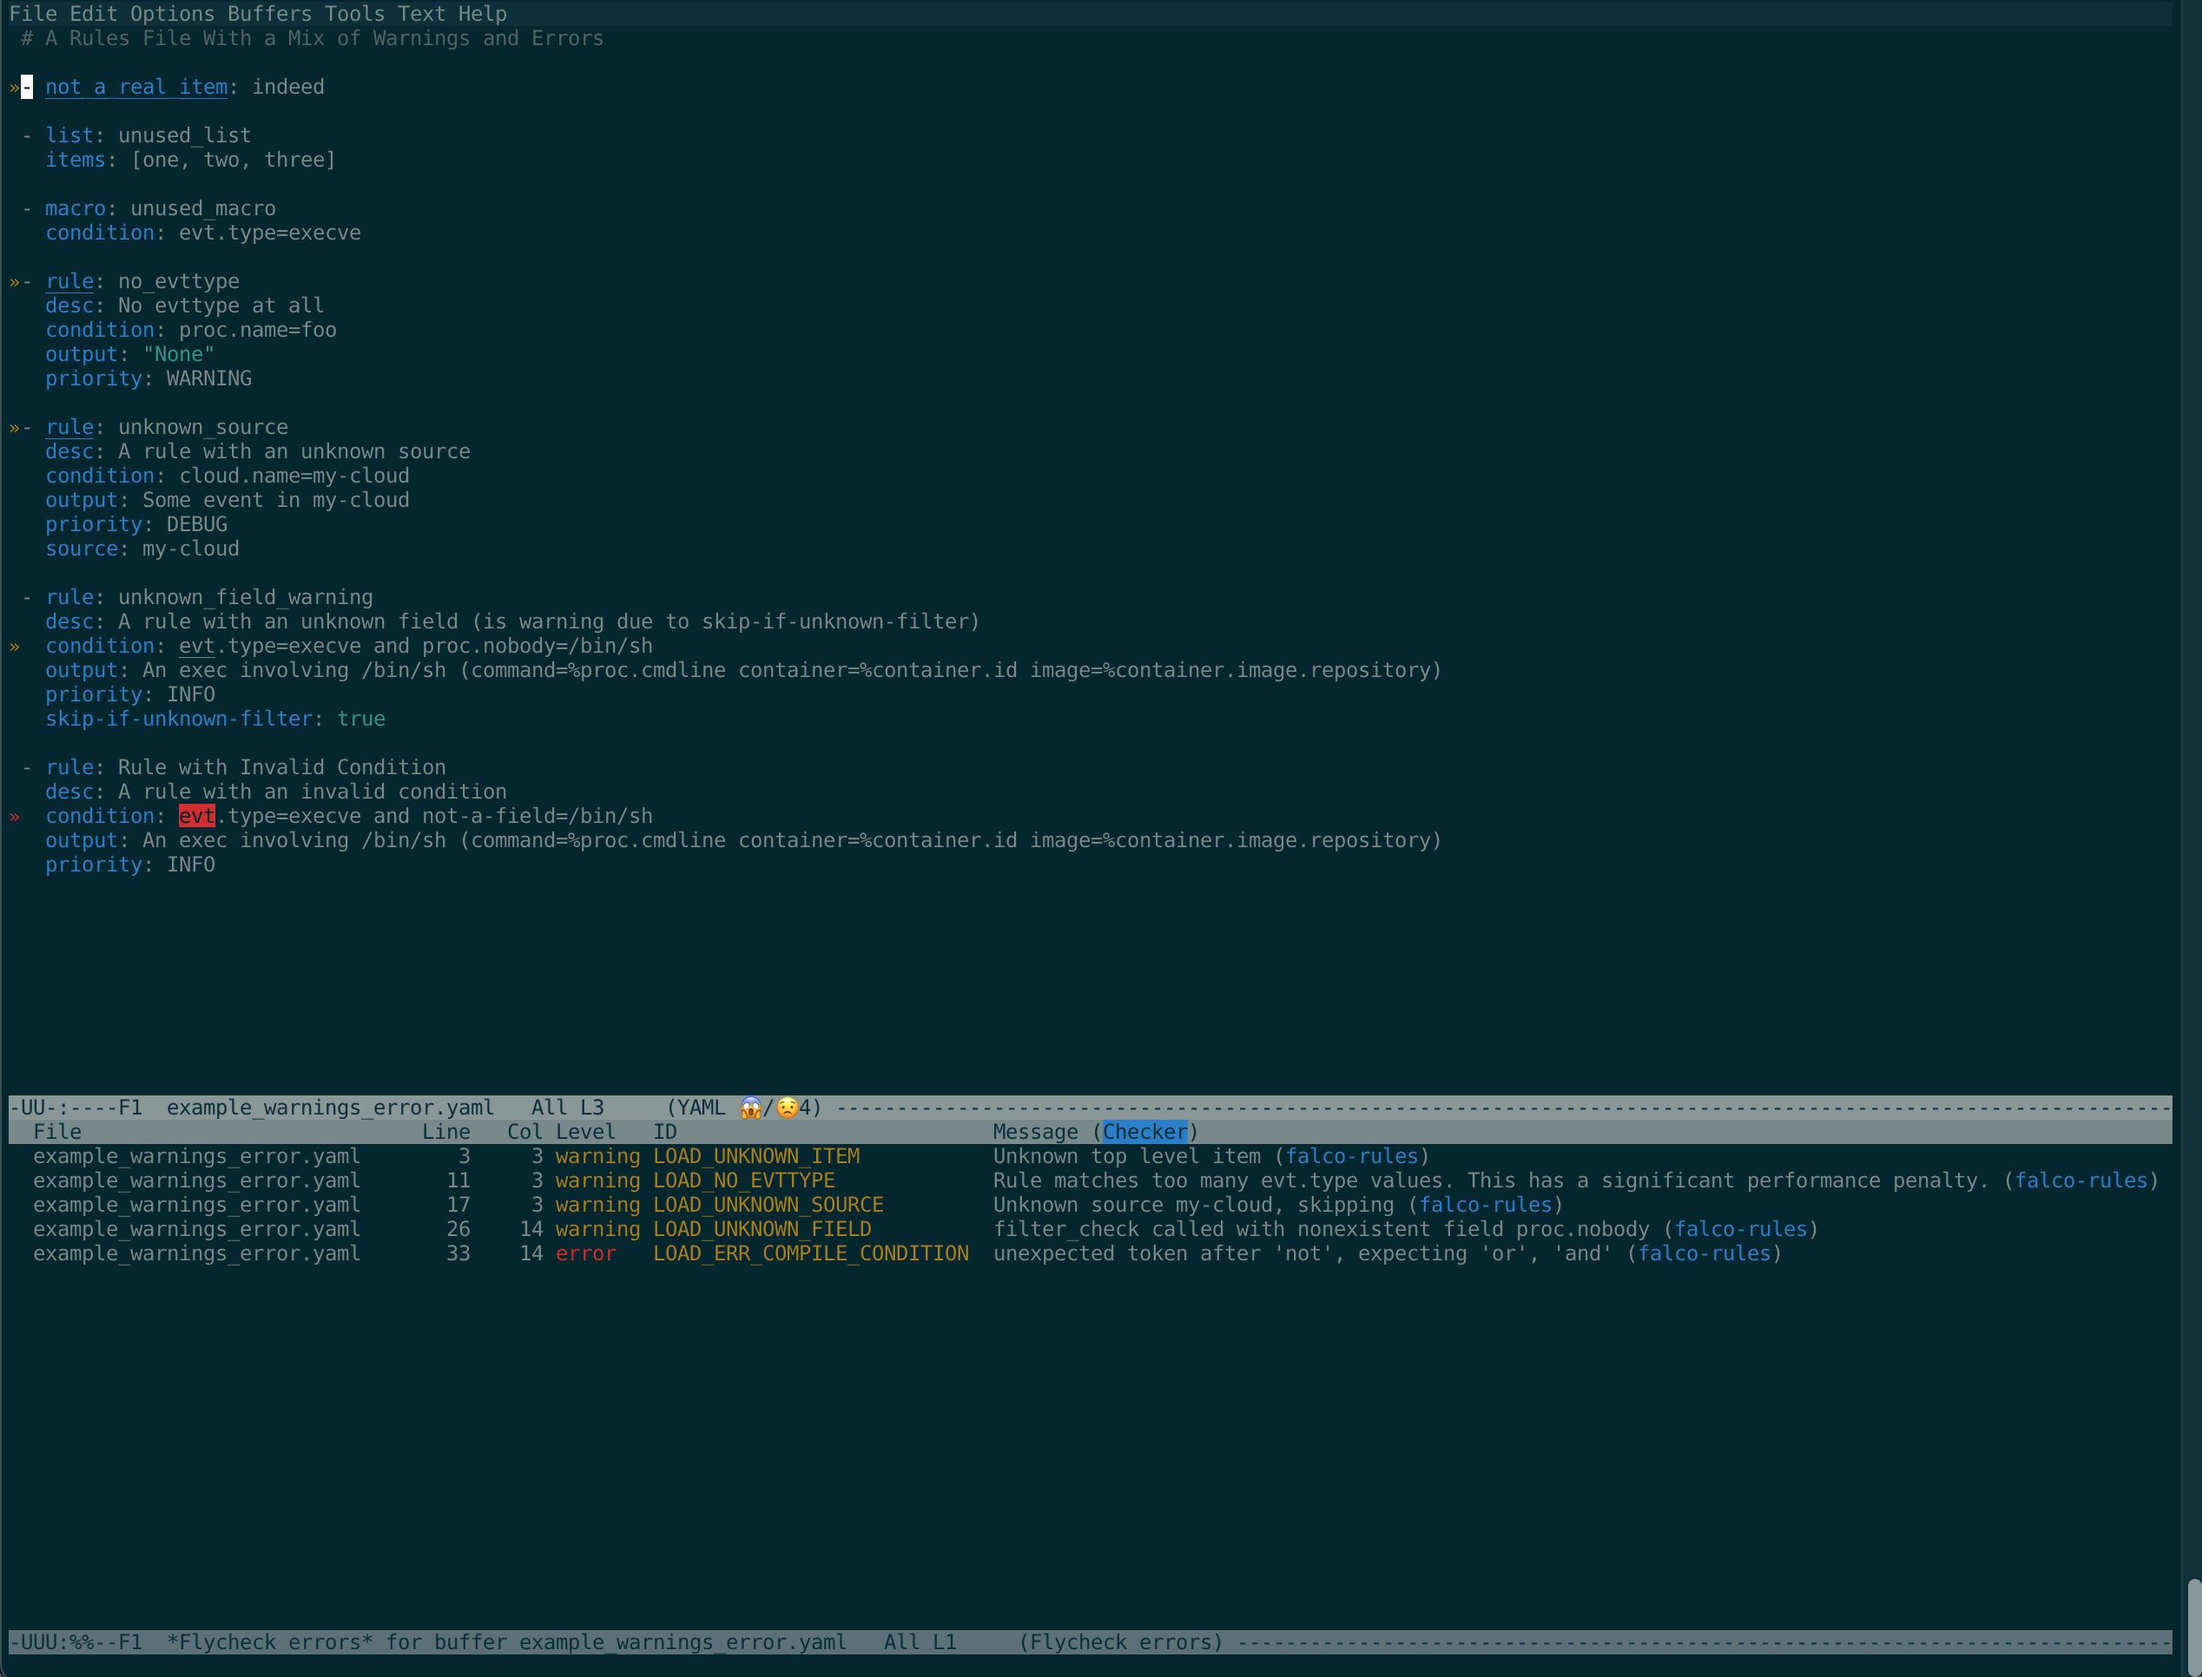Viewport: 2202px width, 1677px height.
Task: Click the 'items: [one, two, three]' line
Action: pos(191,160)
